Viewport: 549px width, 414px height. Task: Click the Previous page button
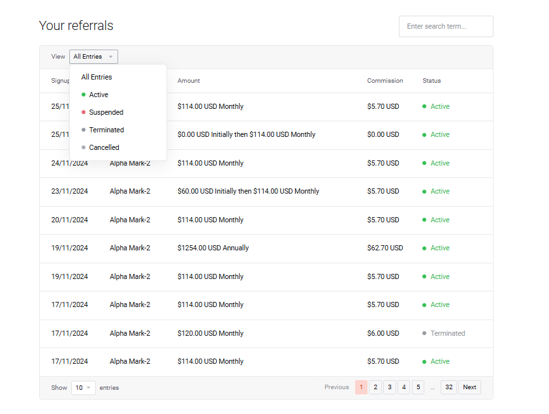(x=336, y=387)
